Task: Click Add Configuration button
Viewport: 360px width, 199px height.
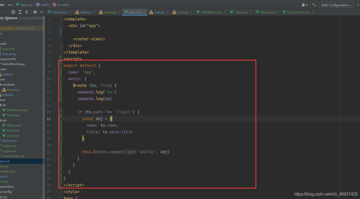Action: pyautogui.click(x=336, y=5)
